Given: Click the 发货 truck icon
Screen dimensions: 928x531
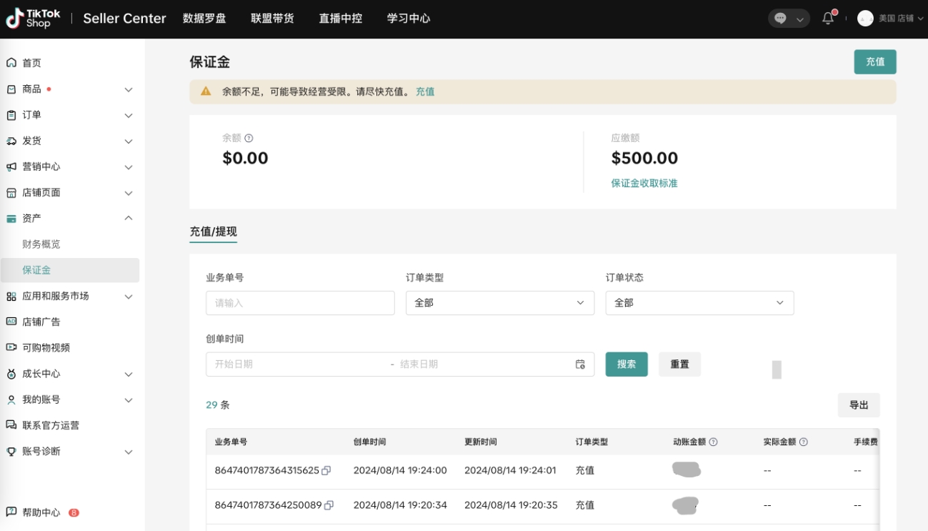Looking at the screenshot, I should point(11,141).
